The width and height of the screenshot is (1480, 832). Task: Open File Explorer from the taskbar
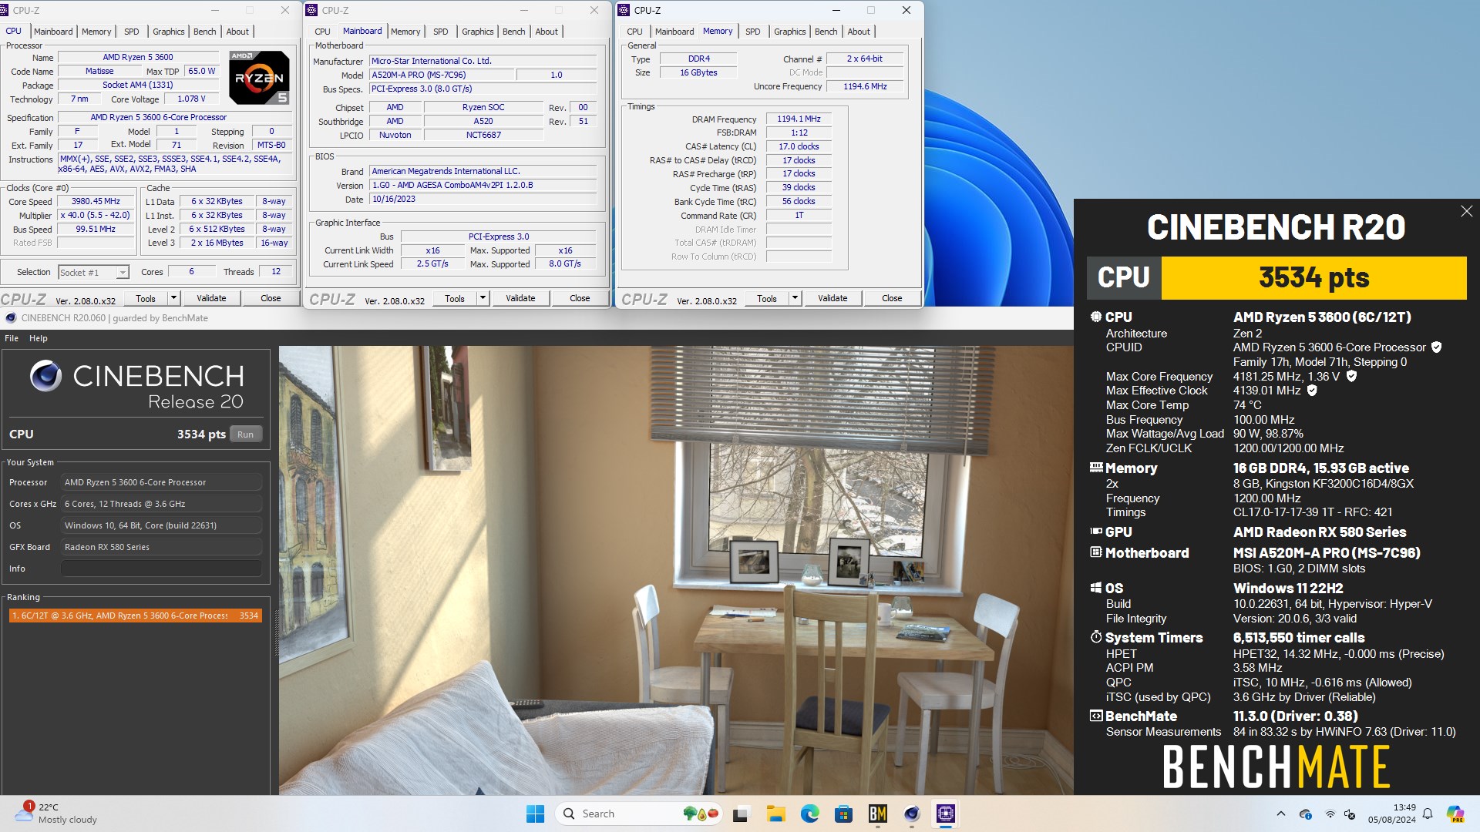point(775,814)
